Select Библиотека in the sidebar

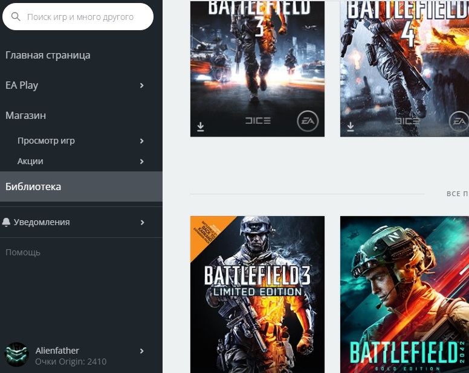pos(81,186)
